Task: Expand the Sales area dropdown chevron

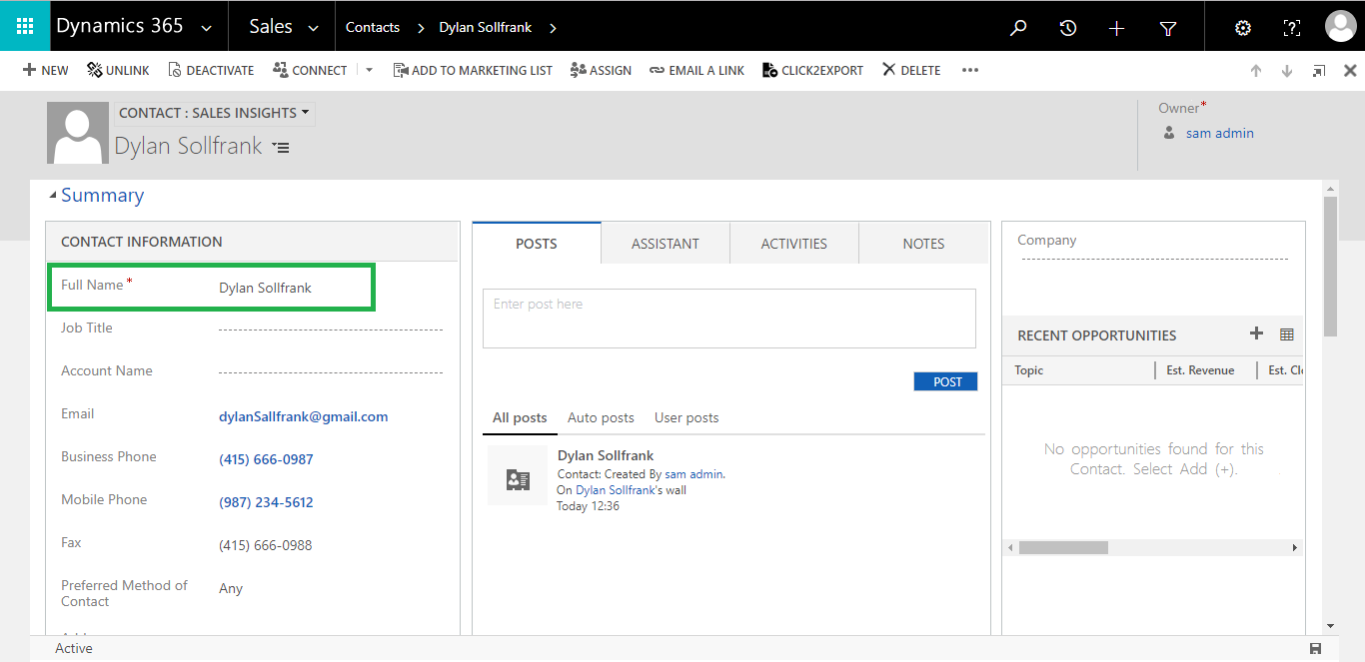Action: [314, 29]
